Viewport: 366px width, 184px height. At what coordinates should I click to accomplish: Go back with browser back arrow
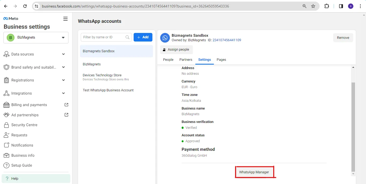6,6
